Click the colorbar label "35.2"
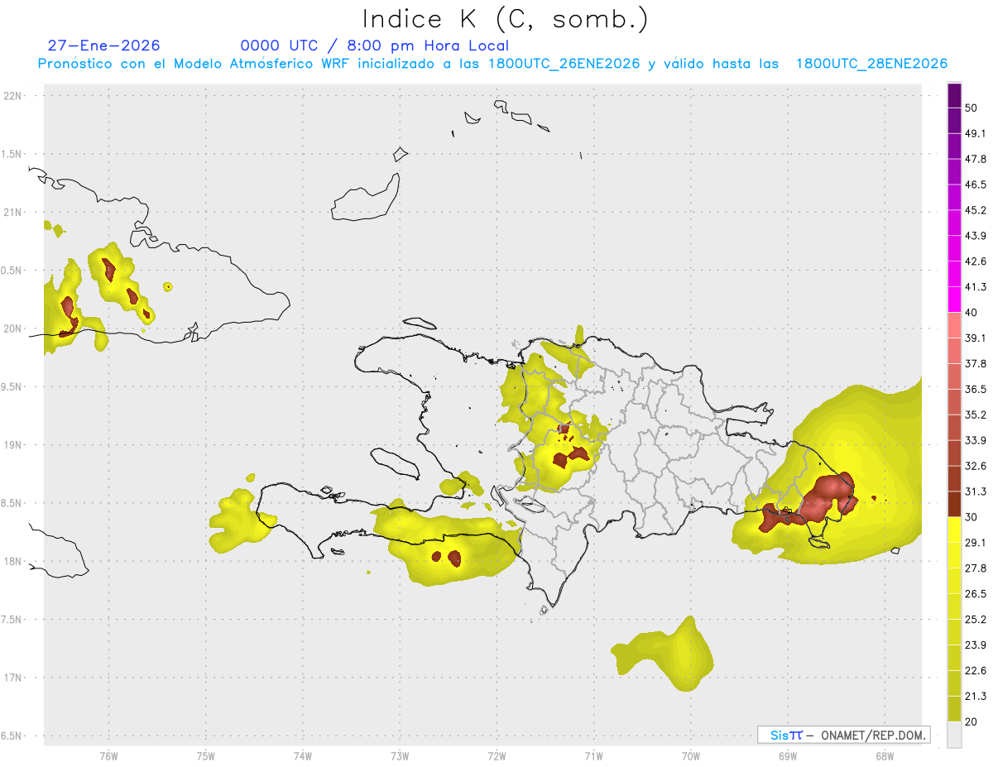This screenshot has height=767, width=993. point(976,415)
